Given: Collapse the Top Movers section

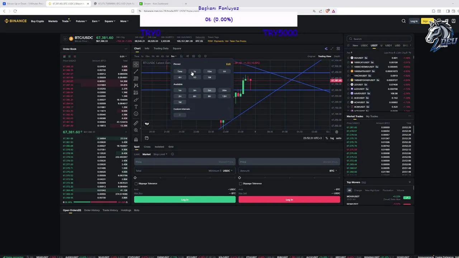Looking at the screenshot, I should pyautogui.click(x=410, y=182).
